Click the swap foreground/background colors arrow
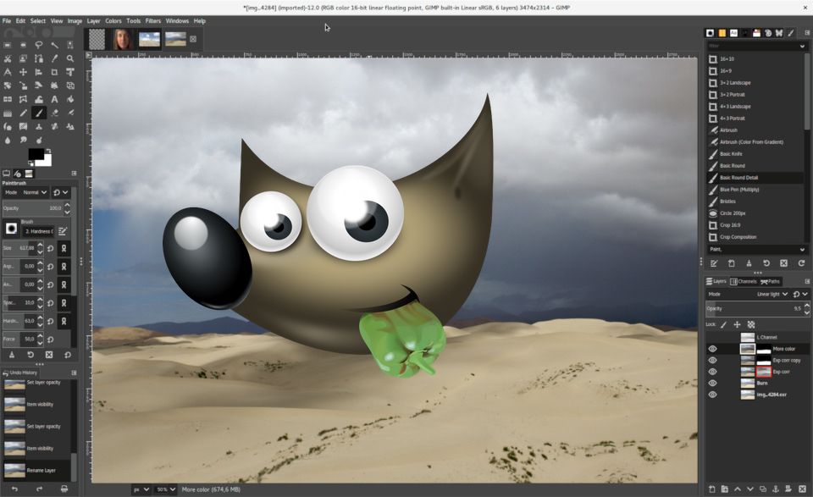The image size is (813, 497). click(x=48, y=151)
